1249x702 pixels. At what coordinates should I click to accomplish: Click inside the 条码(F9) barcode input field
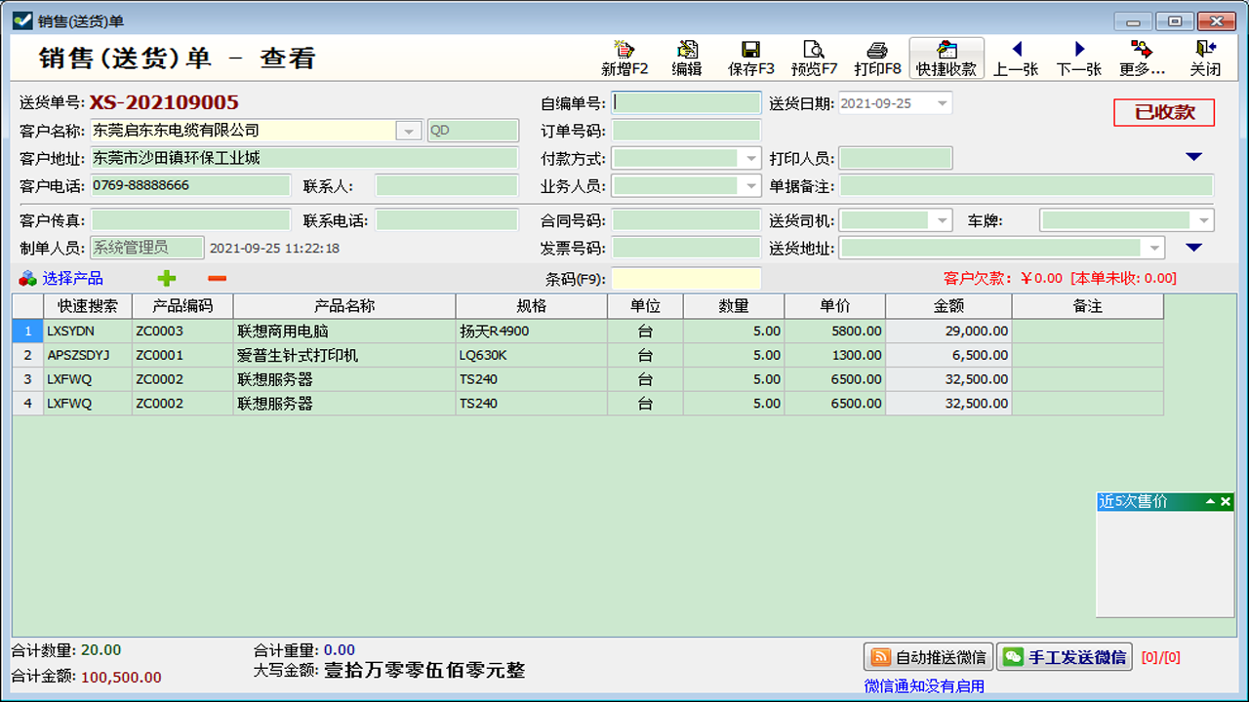pyautogui.click(x=686, y=280)
